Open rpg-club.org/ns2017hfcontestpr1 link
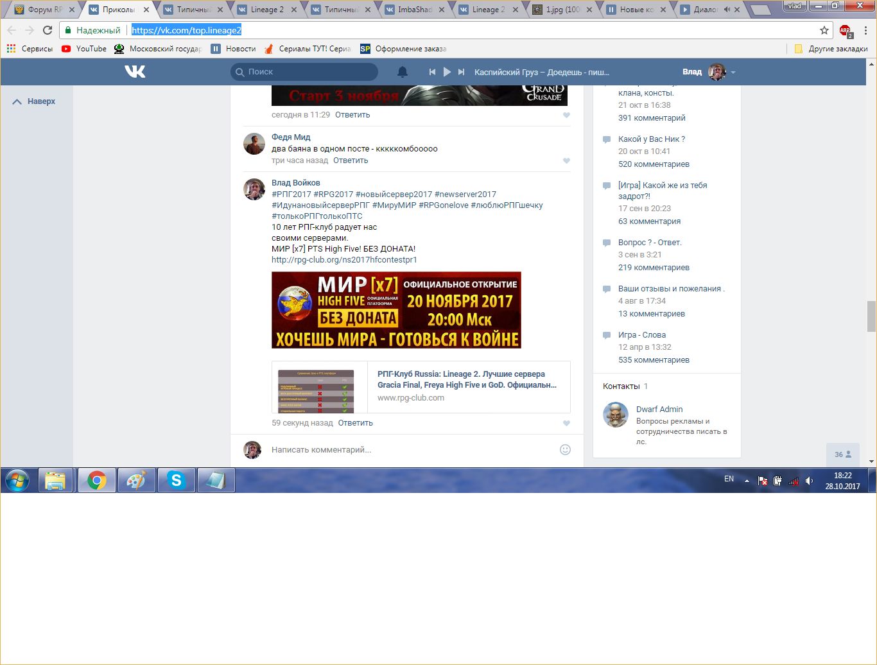Viewport: 877px width, 665px height. [x=344, y=260]
